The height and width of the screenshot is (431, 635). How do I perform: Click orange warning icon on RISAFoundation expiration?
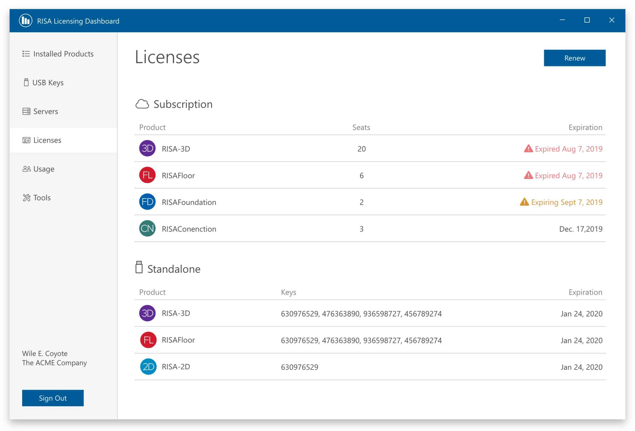tap(524, 202)
